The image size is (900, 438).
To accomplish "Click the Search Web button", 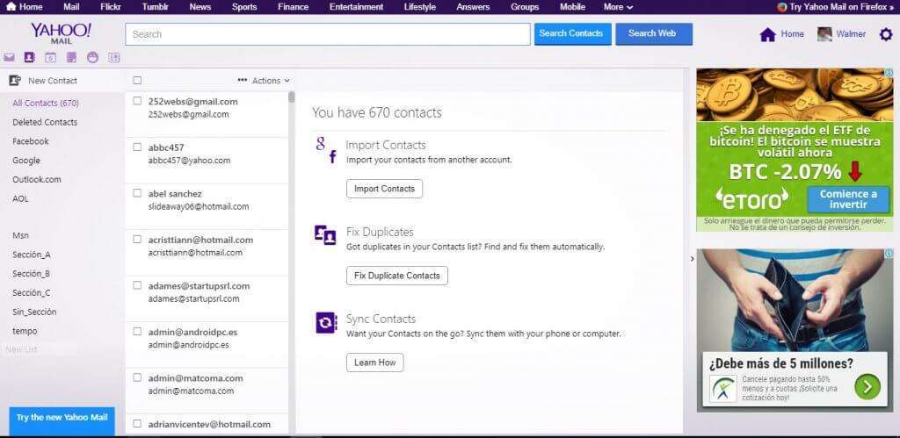I will point(654,34).
